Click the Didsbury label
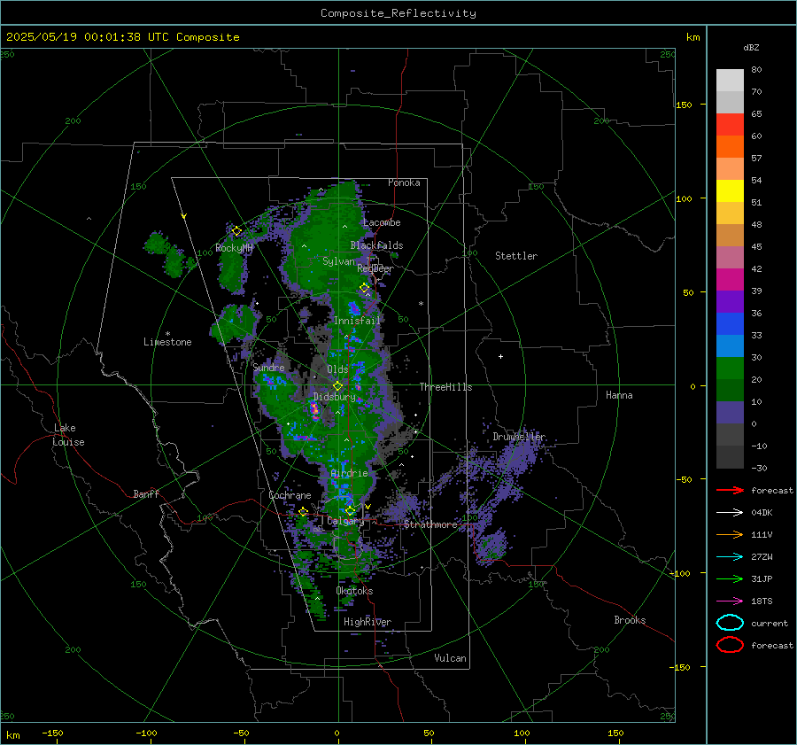797x745 pixels. (335, 397)
